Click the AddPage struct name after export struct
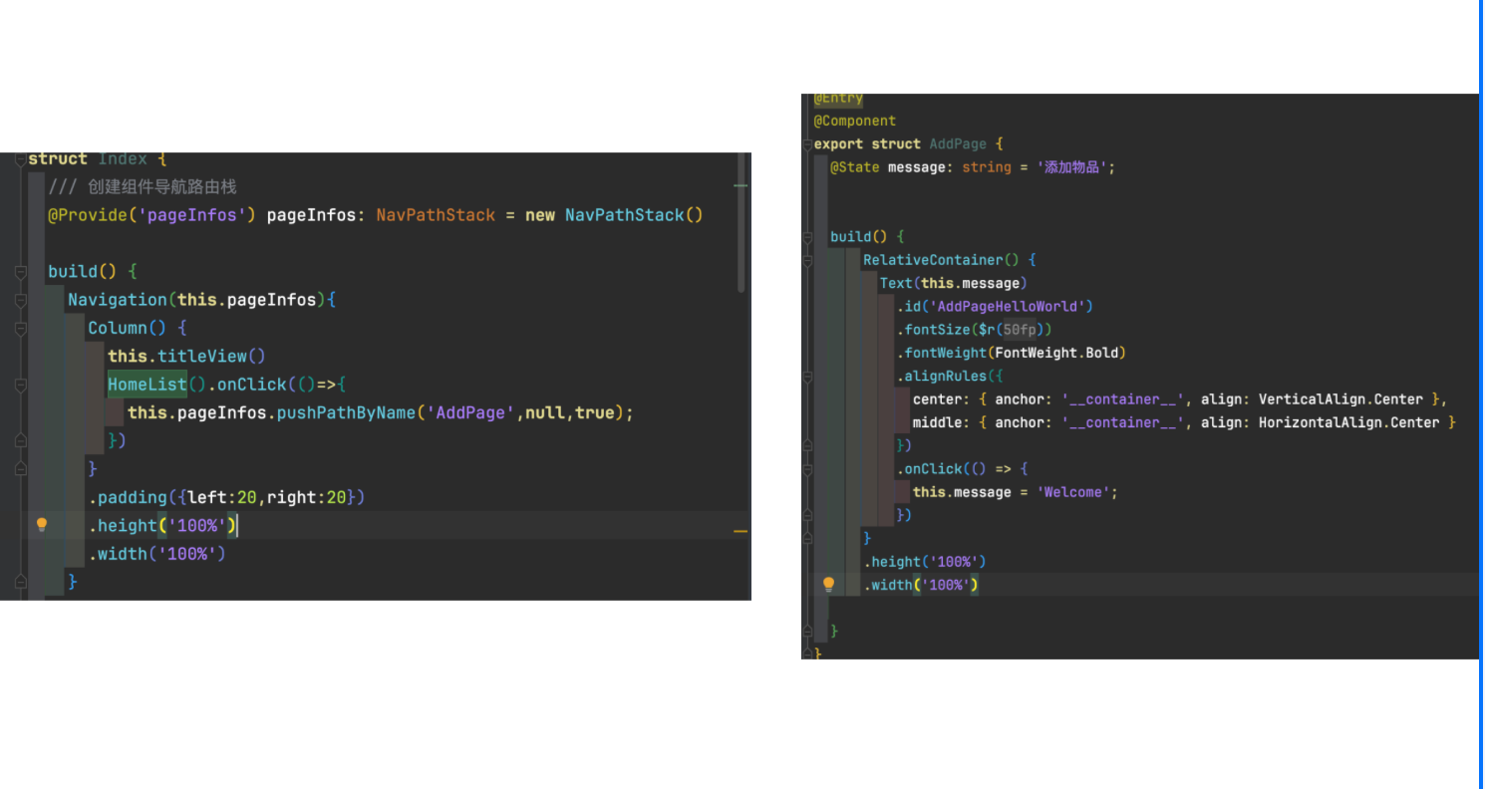Viewport: 1485px width, 789px height. (958, 143)
